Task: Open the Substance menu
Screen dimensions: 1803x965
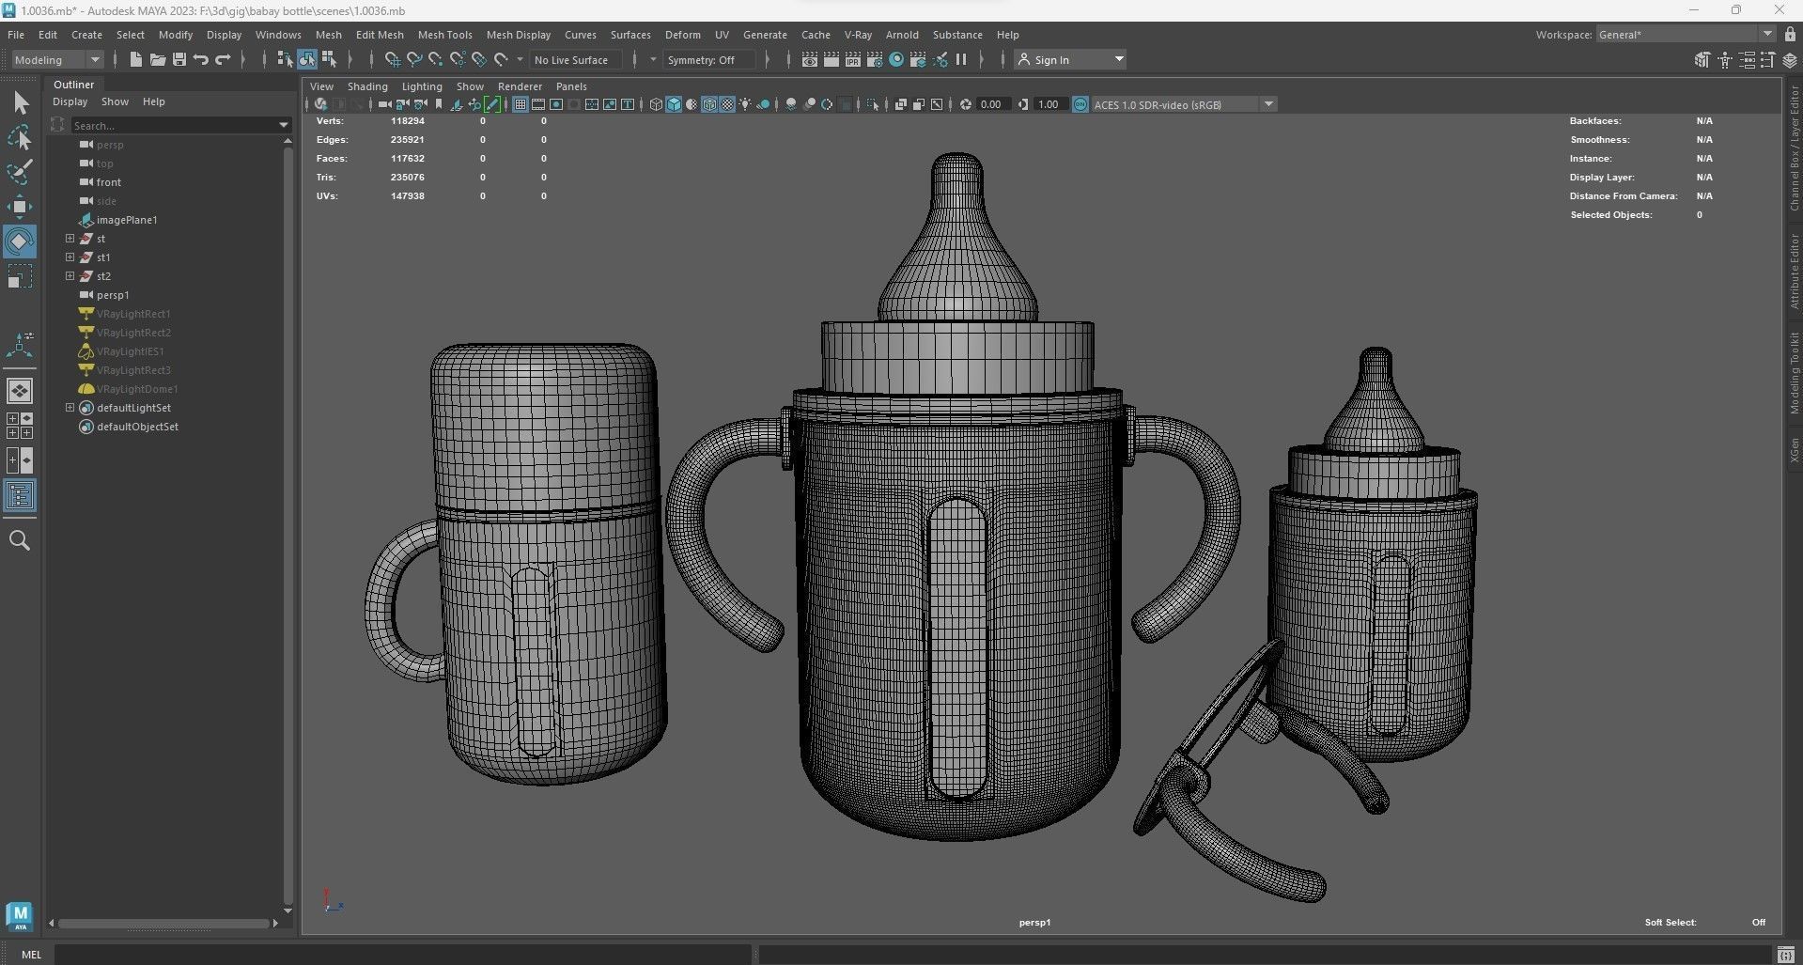Action: [x=957, y=35]
